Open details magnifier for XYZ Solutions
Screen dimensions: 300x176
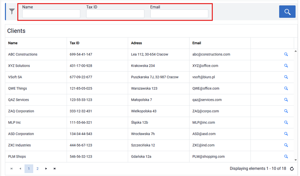[286, 66]
